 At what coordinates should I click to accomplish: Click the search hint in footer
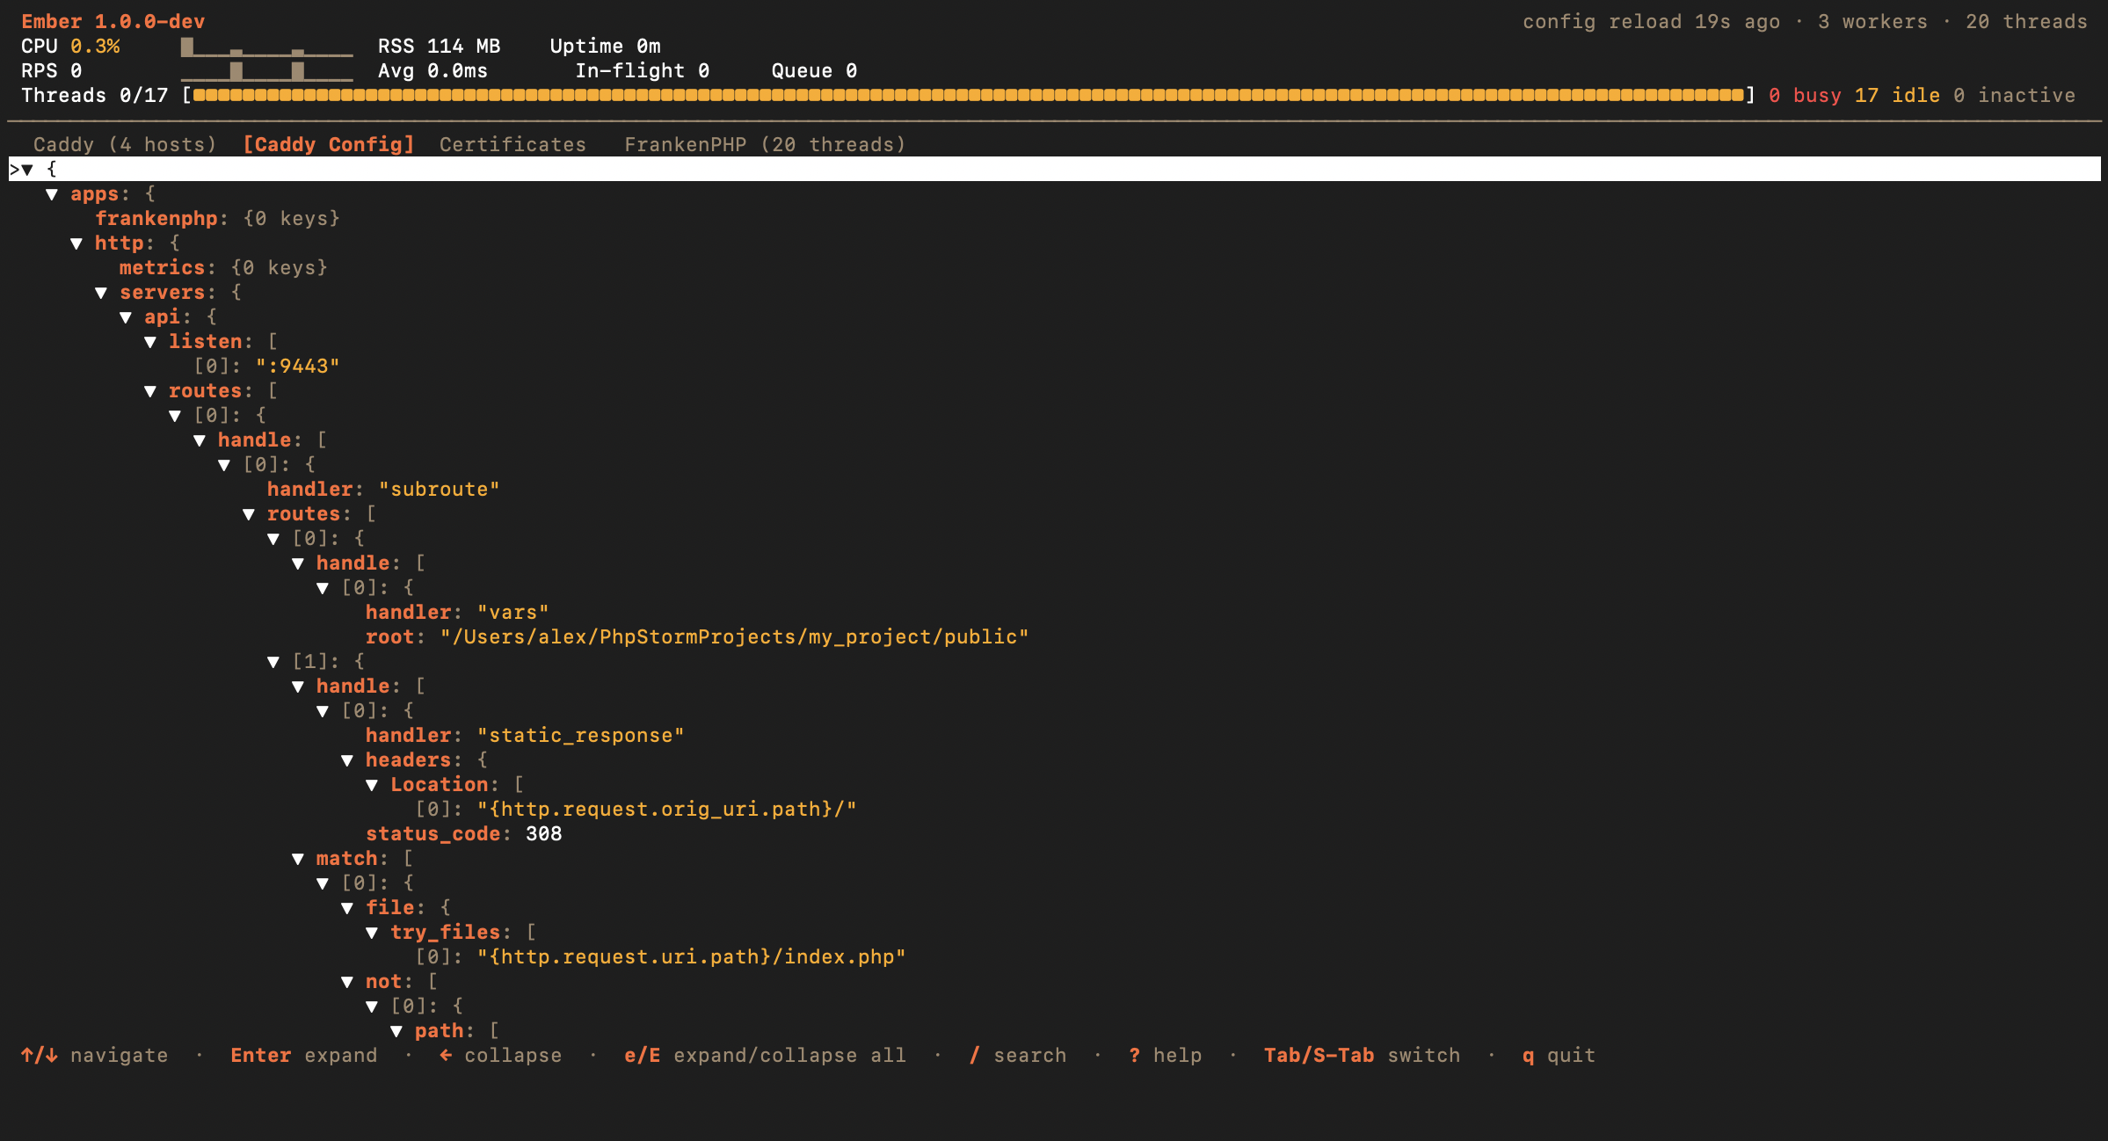[1018, 1055]
